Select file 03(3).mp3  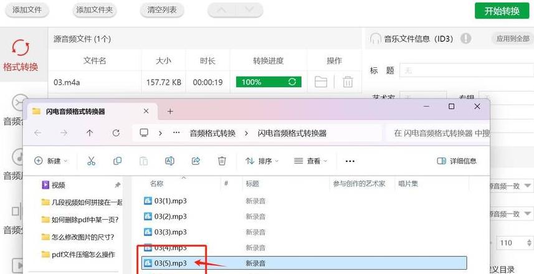click(165, 232)
